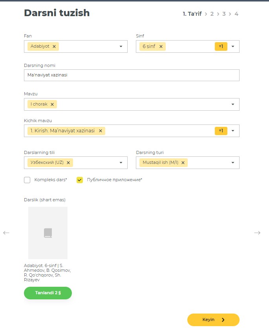Select the Adabiyot 6-sinf textbook thumbnail
The image size is (269, 336).
(48, 233)
